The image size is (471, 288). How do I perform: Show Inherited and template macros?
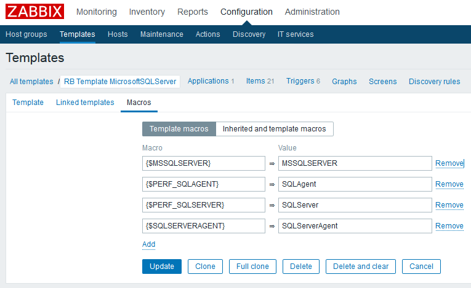(x=275, y=128)
